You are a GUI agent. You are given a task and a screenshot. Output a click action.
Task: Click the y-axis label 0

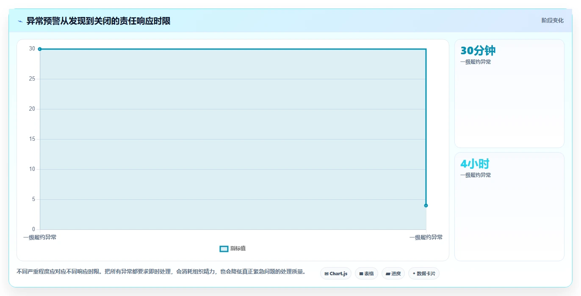[34, 229]
